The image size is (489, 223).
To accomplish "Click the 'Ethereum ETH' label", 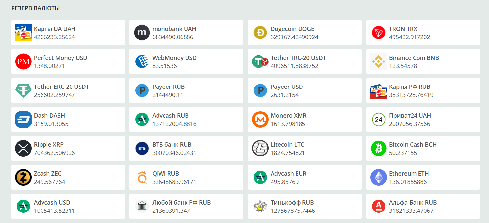I will [409, 173].
